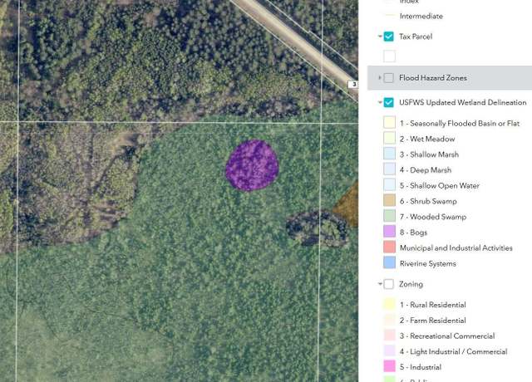Click the Wooded Swamp green swatch

click(x=389, y=217)
